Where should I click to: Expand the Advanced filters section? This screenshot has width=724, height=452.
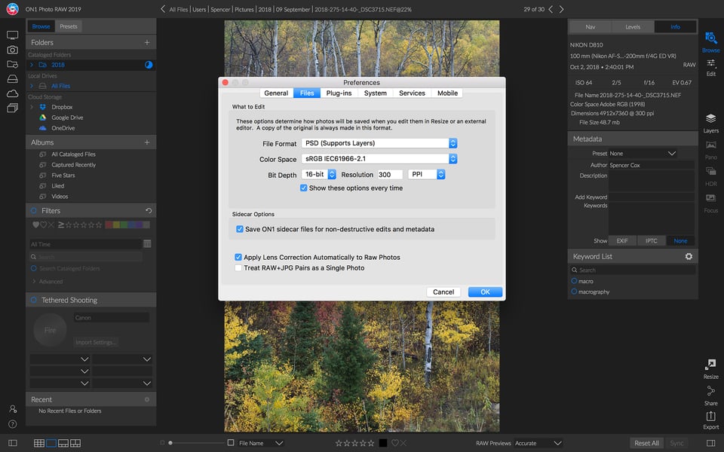tap(34, 281)
